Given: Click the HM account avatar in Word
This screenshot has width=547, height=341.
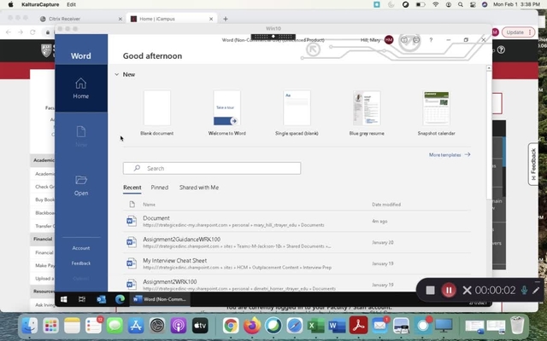Looking at the screenshot, I should coord(389,40).
